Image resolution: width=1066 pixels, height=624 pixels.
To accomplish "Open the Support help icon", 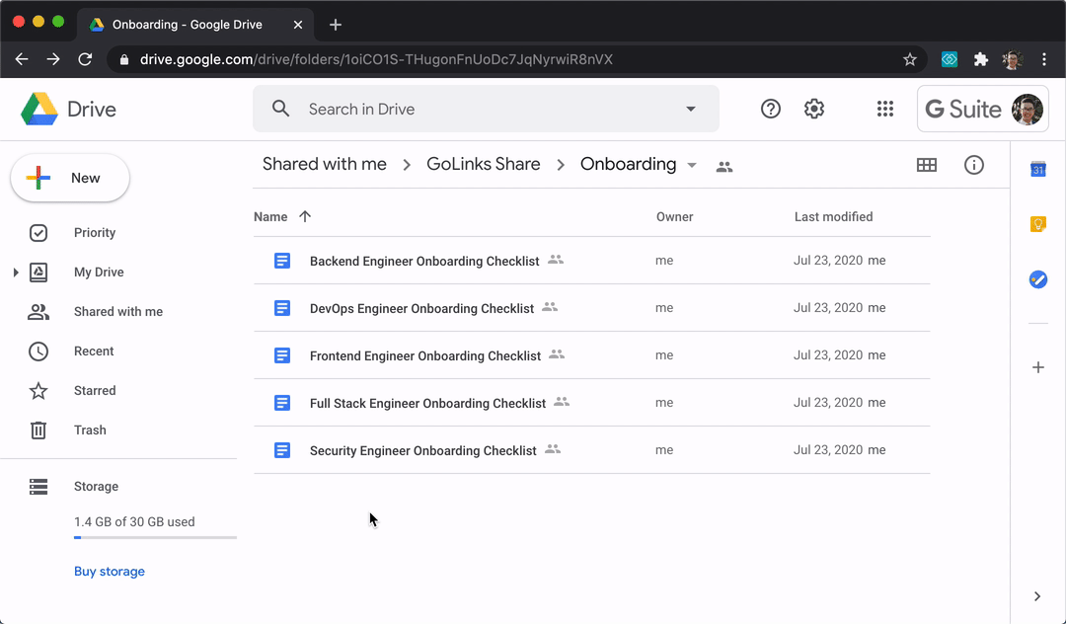I will tap(771, 110).
